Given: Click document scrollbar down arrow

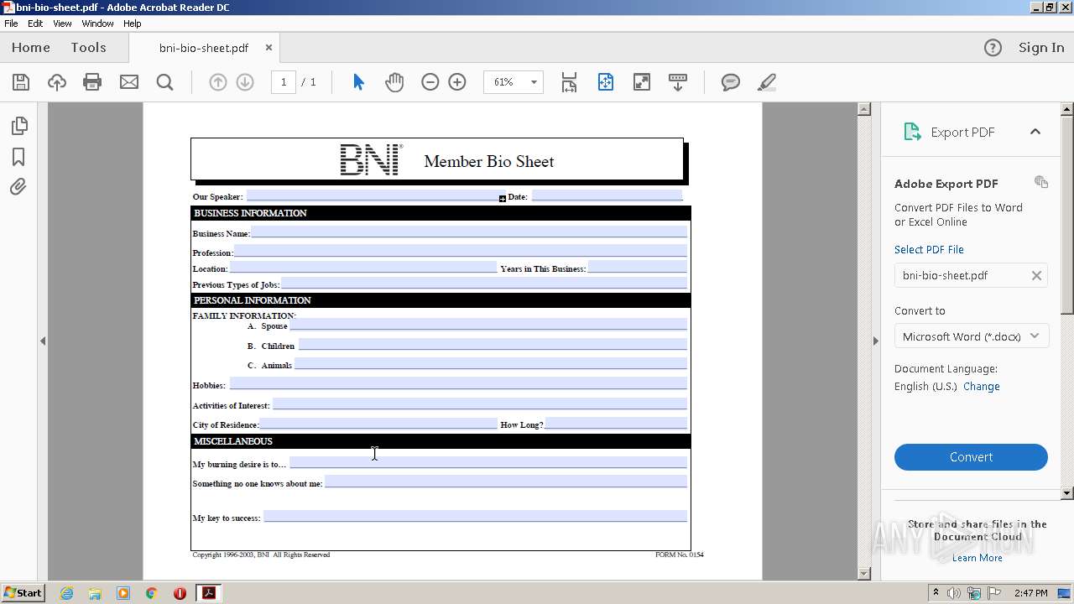Looking at the screenshot, I should [864, 573].
